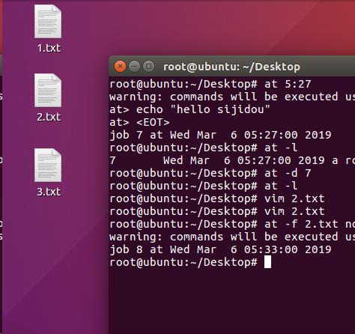Click the first 'vim 2.txt' command line
Screen dimensions: 355x334
[x=217, y=198]
